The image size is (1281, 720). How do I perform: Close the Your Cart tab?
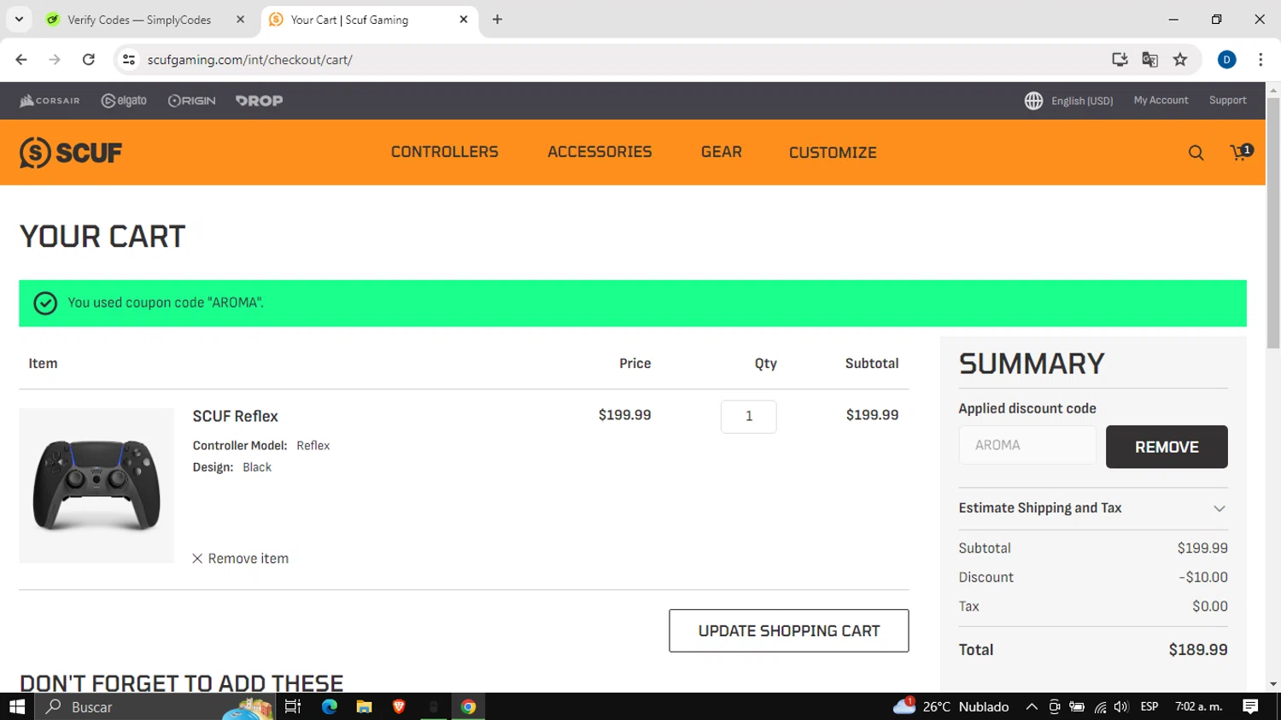(x=464, y=19)
